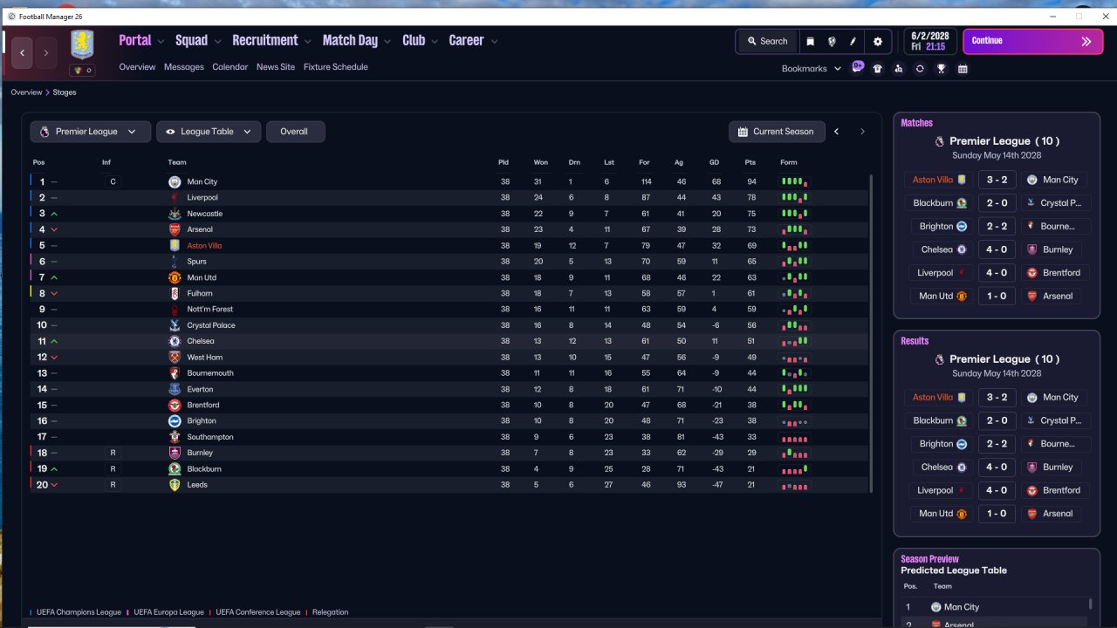
Task: Click Man City form indicator in table
Action: click(x=794, y=182)
